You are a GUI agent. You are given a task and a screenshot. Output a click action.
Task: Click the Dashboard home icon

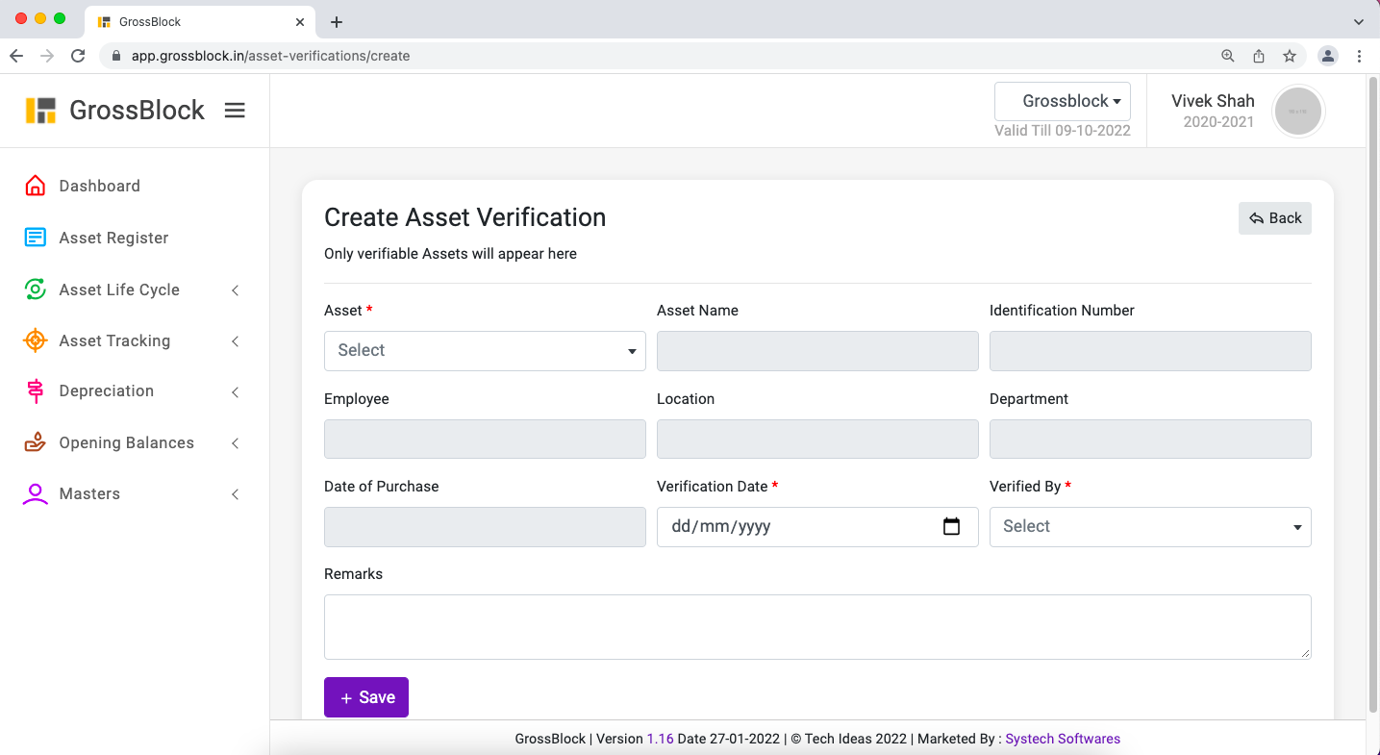coord(36,186)
